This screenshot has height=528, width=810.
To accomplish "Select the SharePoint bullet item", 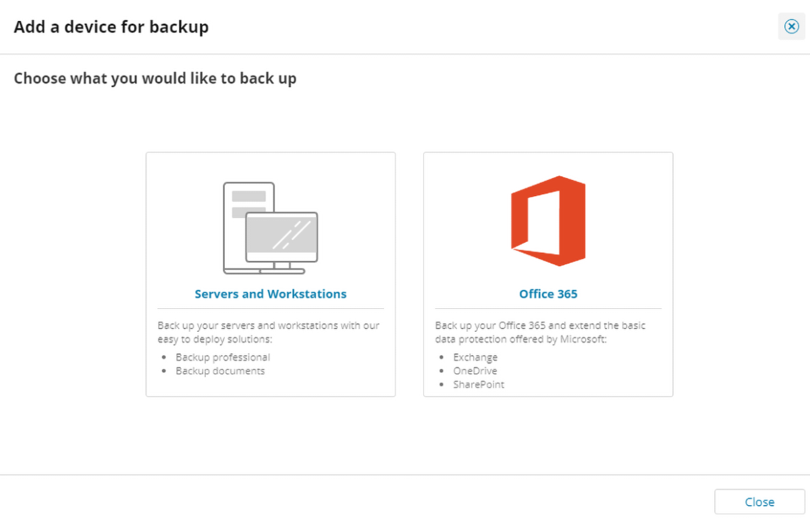I will 479,384.
